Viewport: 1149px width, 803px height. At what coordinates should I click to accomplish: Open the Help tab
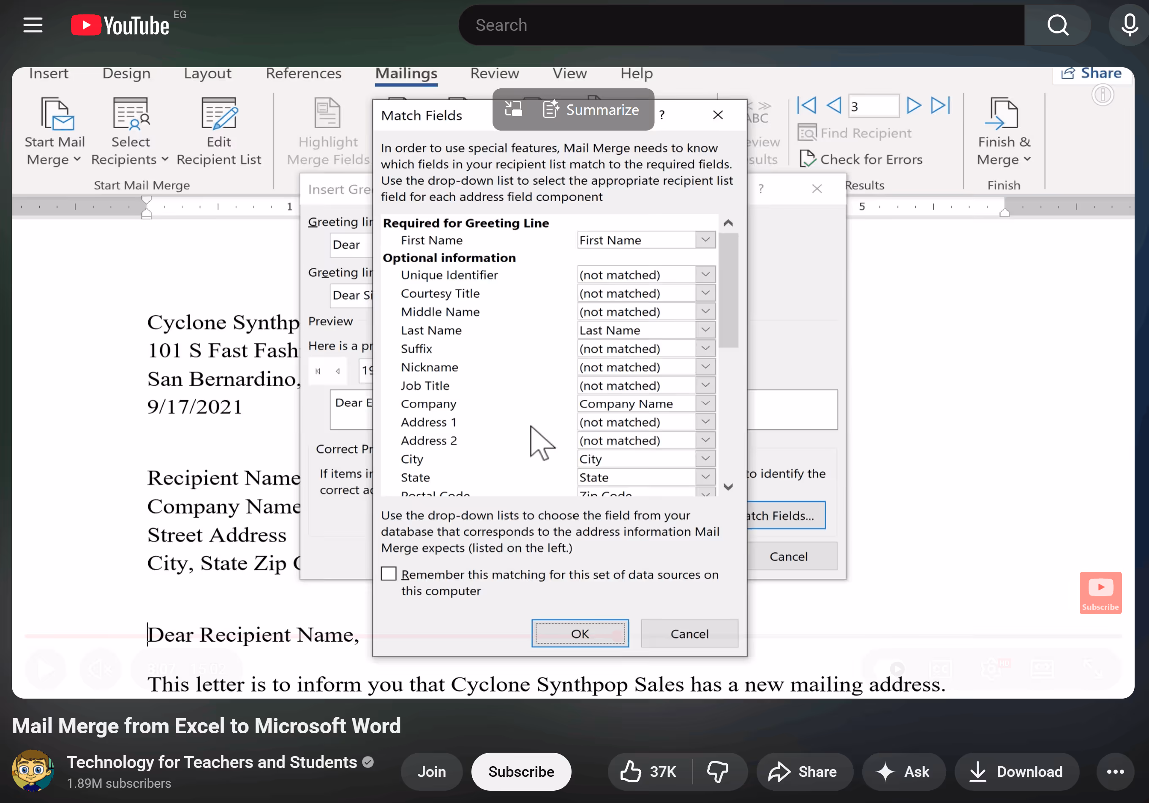pos(637,74)
